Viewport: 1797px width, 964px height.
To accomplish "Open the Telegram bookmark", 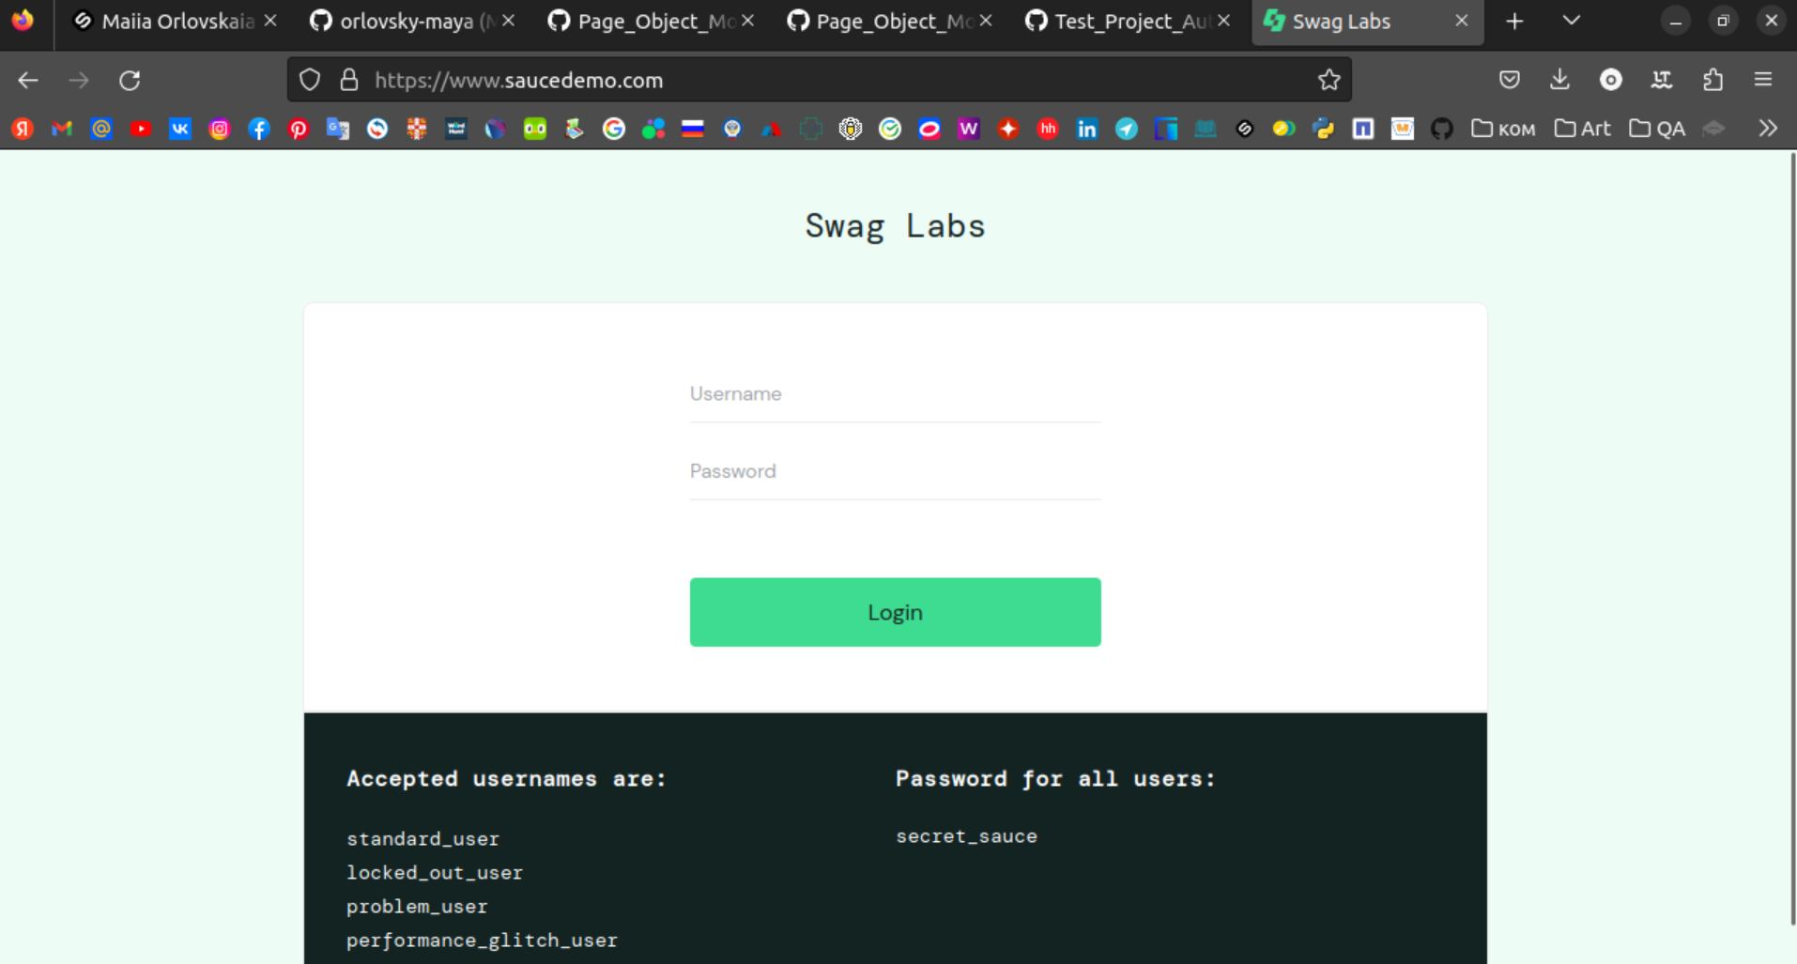I will [x=1127, y=129].
